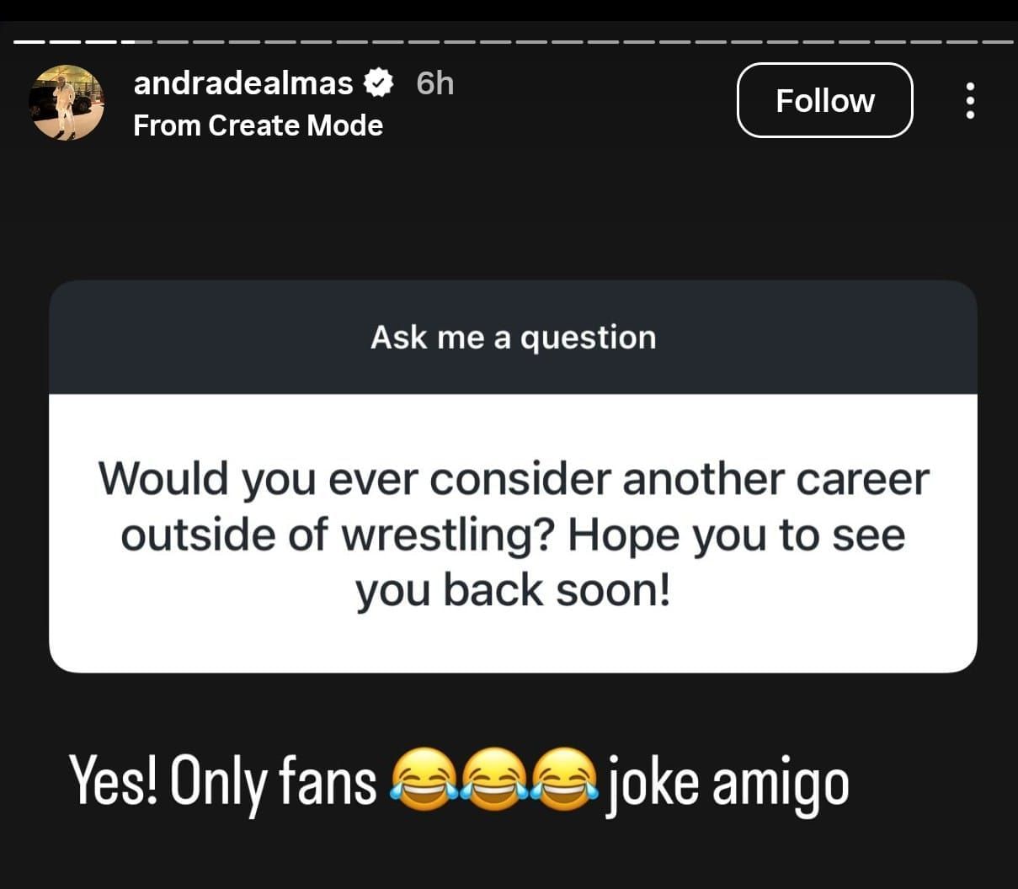1018x889 pixels.
Task: Select the second story progress segment
Action: pos(64,41)
